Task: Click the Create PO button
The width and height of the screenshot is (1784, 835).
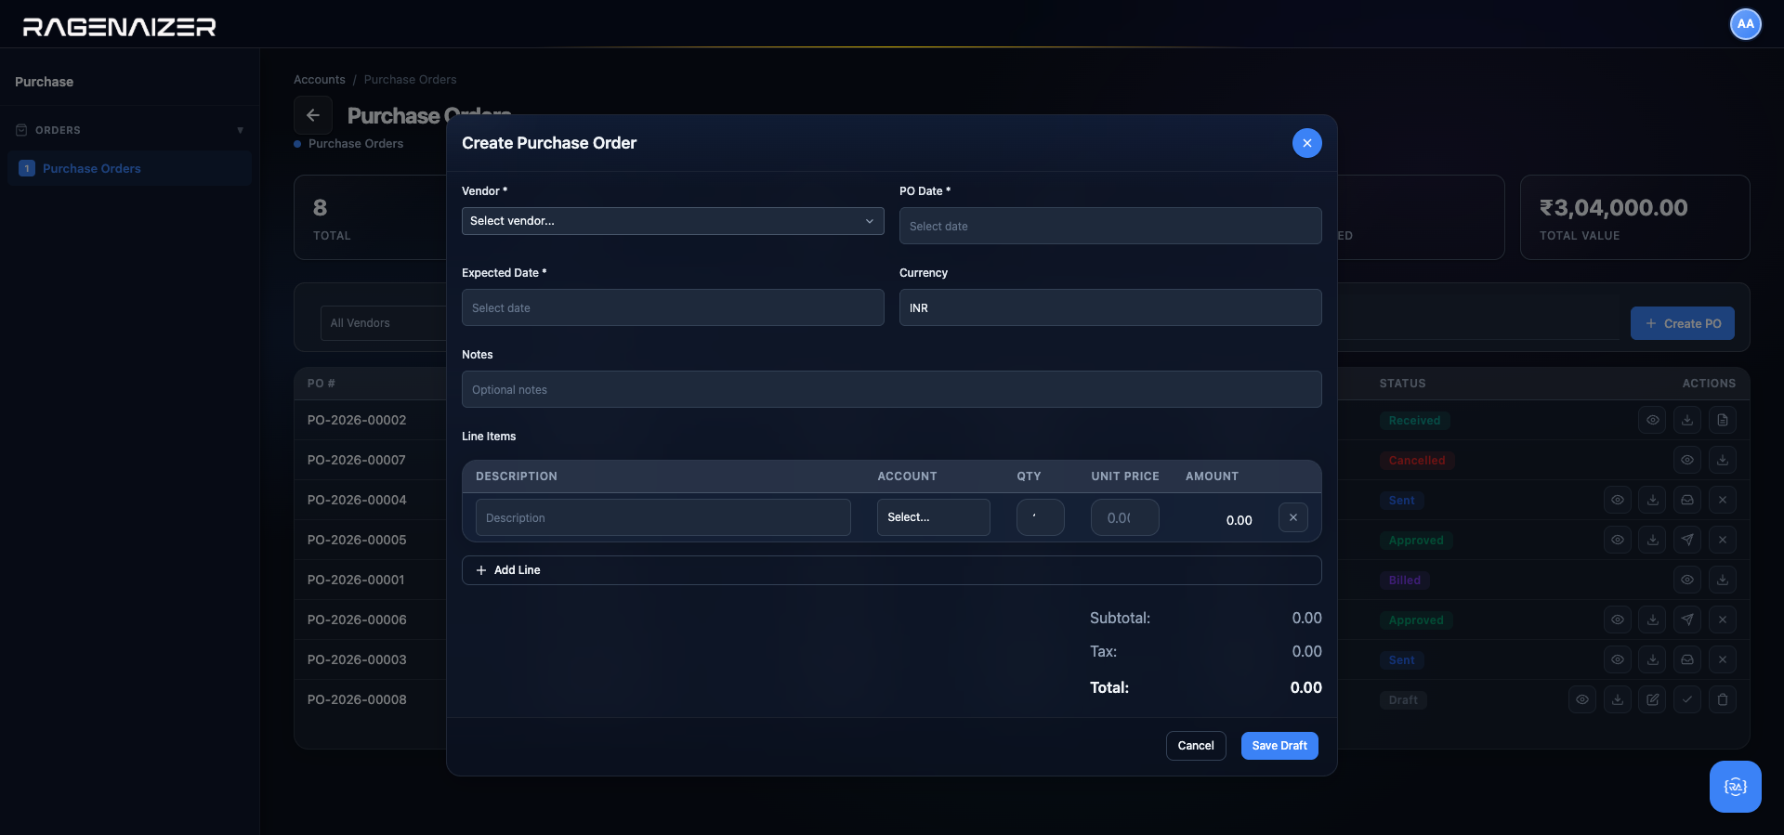Action: [1683, 323]
